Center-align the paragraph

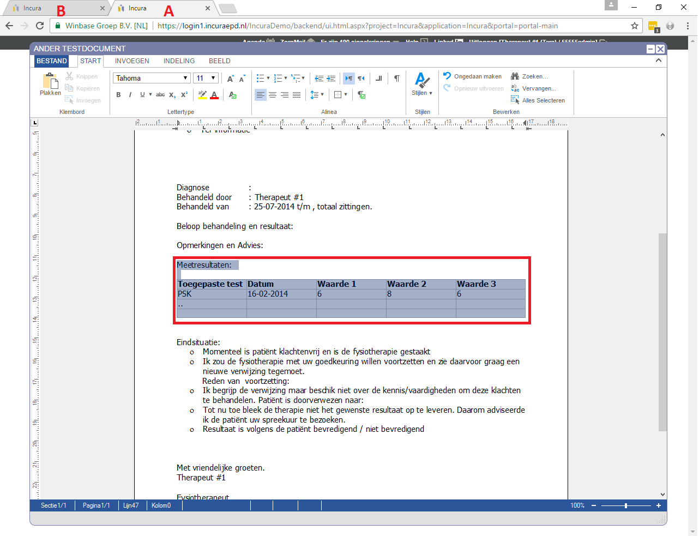273,95
